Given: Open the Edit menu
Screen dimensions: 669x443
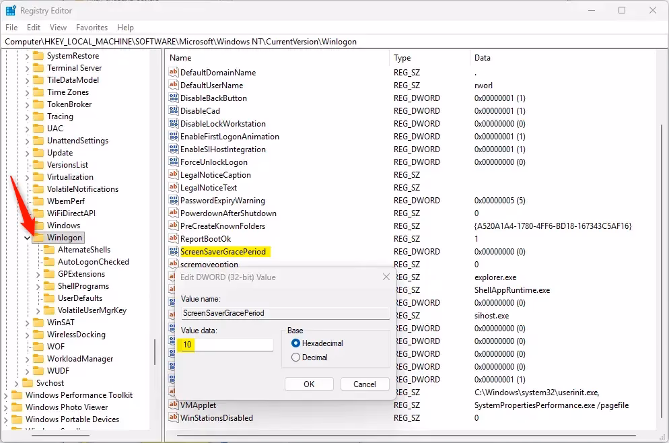Looking at the screenshot, I should point(34,28).
